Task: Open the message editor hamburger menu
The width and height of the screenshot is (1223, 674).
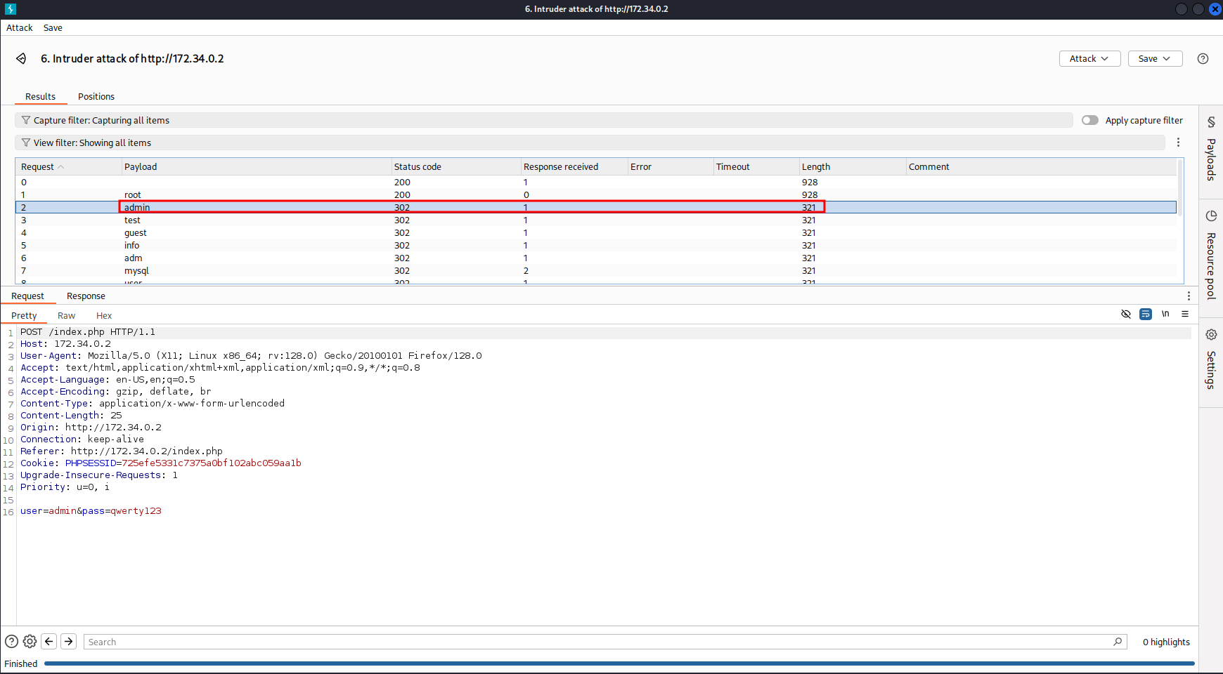Action: pos(1185,314)
